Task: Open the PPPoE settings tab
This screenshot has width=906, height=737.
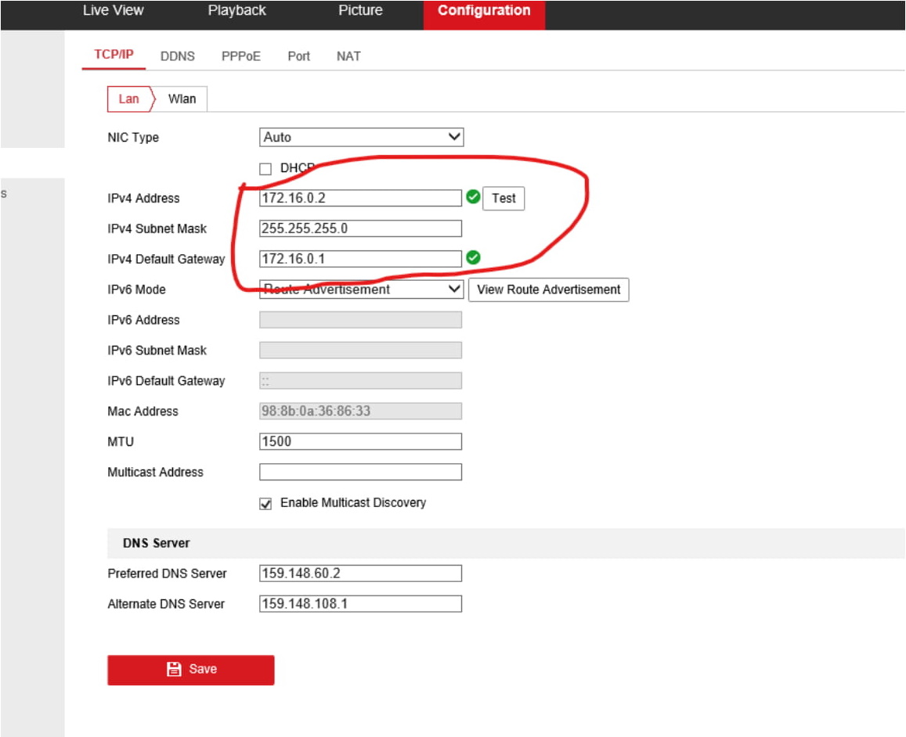Action: 240,56
